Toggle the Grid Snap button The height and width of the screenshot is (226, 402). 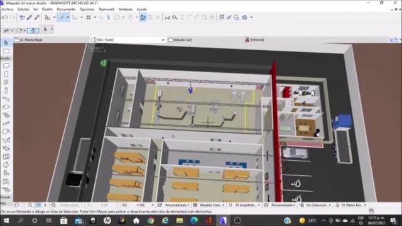coord(89,18)
